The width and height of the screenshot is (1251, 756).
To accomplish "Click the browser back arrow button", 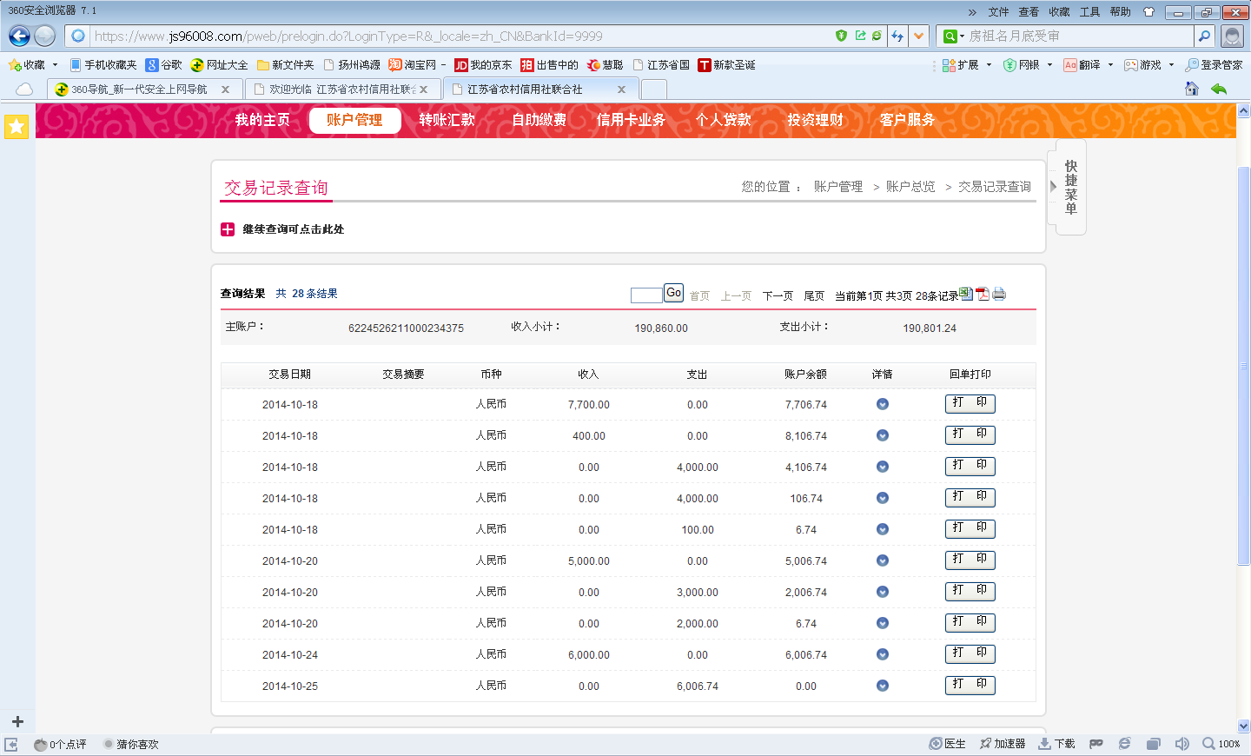I will coord(19,36).
